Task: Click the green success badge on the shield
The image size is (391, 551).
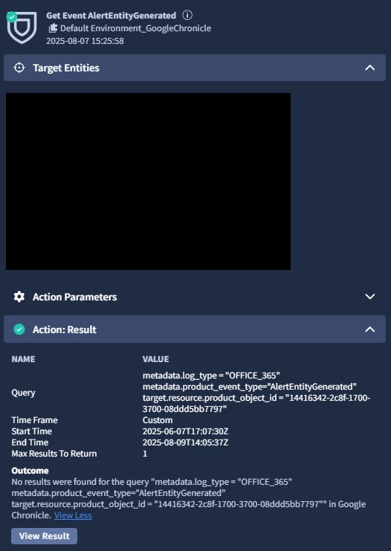Action: click(12, 16)
